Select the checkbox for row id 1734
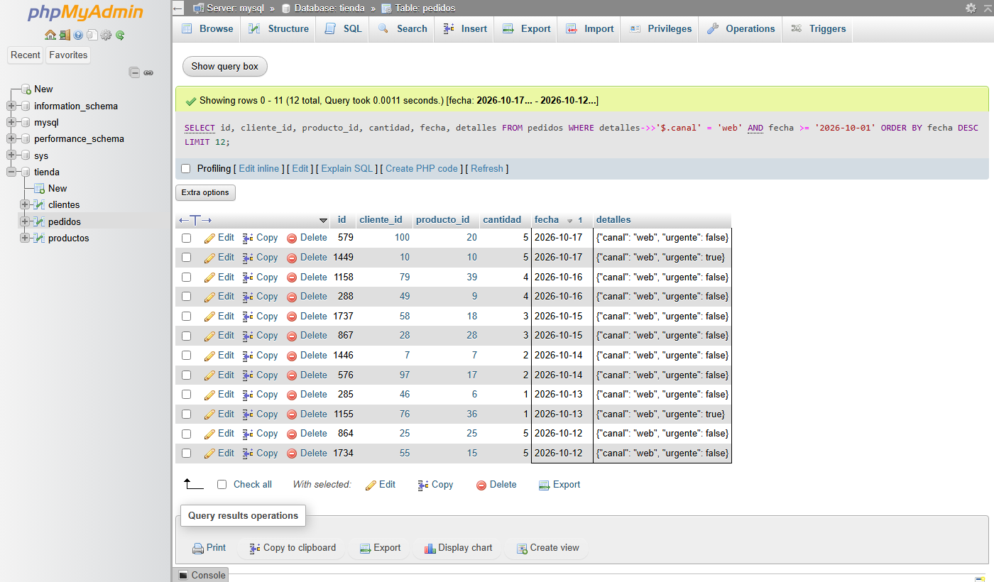Image resolution: width=994 pixels, height=582 pixels. point(187,454)
